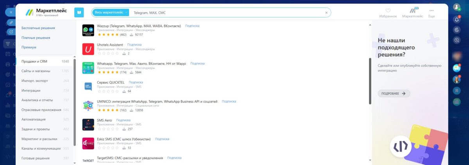Viewport: 469px width, 165px height.
Task: Open Uhotels Assistent title
Action: [x=110, y=45]
